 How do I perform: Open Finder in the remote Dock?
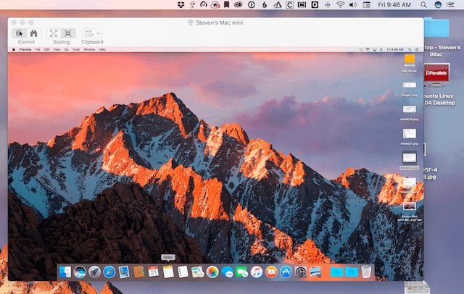click(x=67, y=272)
